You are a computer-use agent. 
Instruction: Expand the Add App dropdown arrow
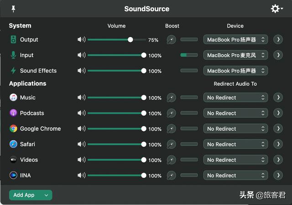click(46, 195)
